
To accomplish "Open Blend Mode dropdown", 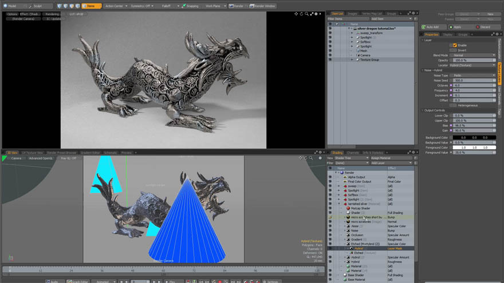I will [472, 55].
